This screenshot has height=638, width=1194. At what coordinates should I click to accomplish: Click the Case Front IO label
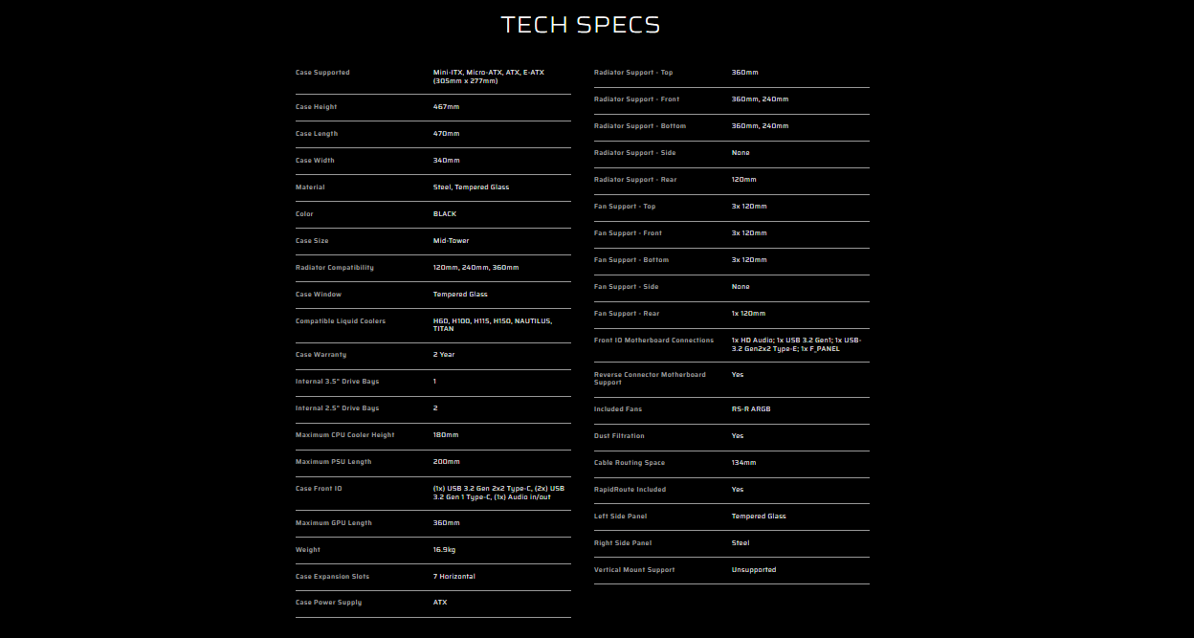pyautogui.click(x=319, y=489)
